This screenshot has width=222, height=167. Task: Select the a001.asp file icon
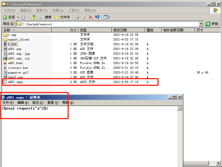click(x=5, y=49)
